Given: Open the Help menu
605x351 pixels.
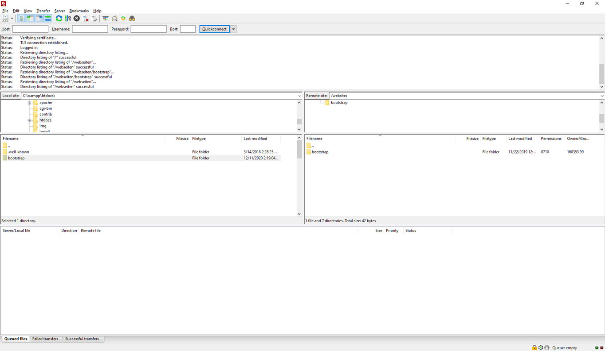Looking at the screenshot, I should pyautogui.click(x=97, y=11).
